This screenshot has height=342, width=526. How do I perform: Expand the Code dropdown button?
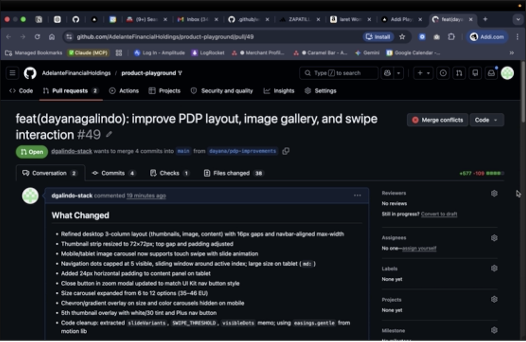point(487,120)
